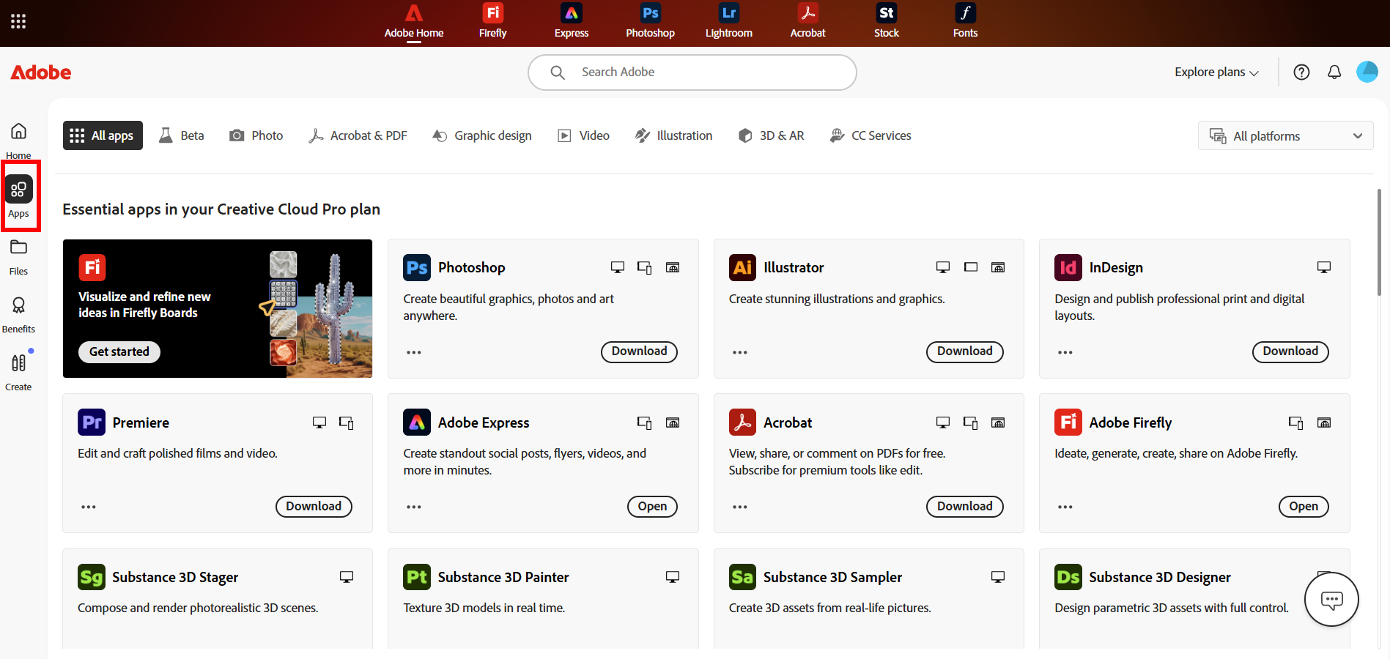Open Lightroom from the top navigation
The width and height of the screenshot is (1390, 659).
(728, 21)
